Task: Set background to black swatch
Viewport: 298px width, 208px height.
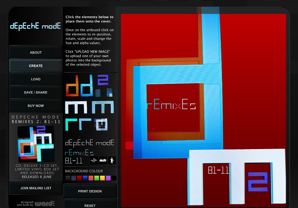Action: tap(114, 178)
